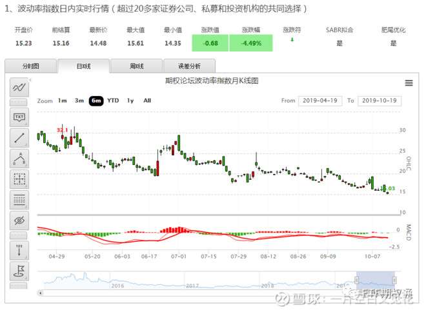The height and width of the screenshot is (312, 426).
Task: Expand the group below the indicators tool
Action: click(x=19, y=102)
